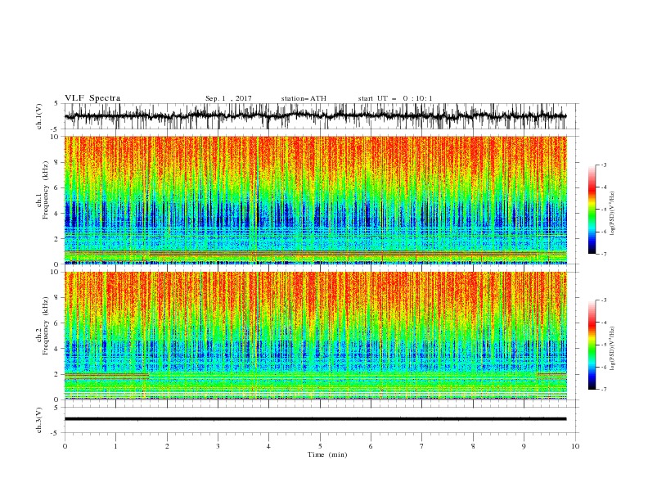Click the ch.1 spectrogram color scale bar
Viewport: 648px width, 501px height.
pyautogui.click(x=592, y=210)
